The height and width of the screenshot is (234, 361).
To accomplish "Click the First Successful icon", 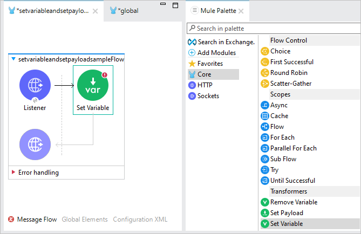I will tap(265, 62).
